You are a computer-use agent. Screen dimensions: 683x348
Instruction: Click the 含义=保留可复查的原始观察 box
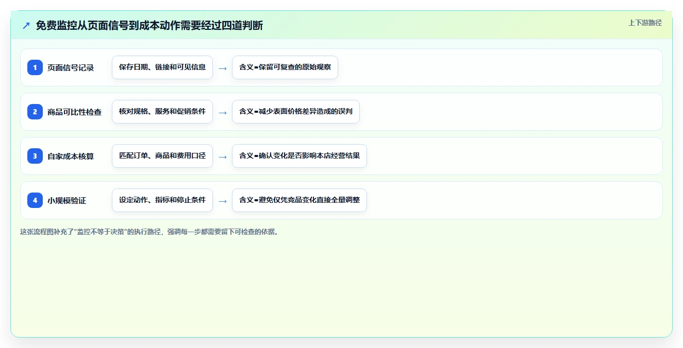285,67
